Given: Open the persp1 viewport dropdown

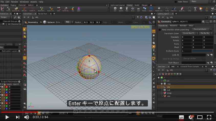Looking at the screenshot, I should 135,27.
